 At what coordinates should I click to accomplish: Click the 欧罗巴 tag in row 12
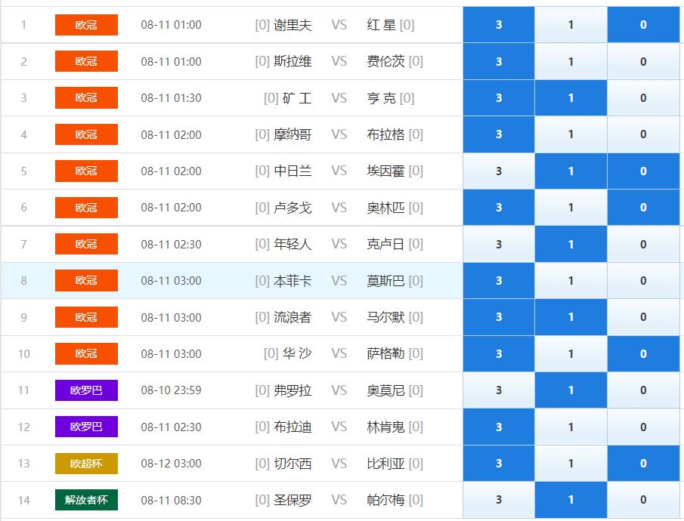tap(86, 427)
